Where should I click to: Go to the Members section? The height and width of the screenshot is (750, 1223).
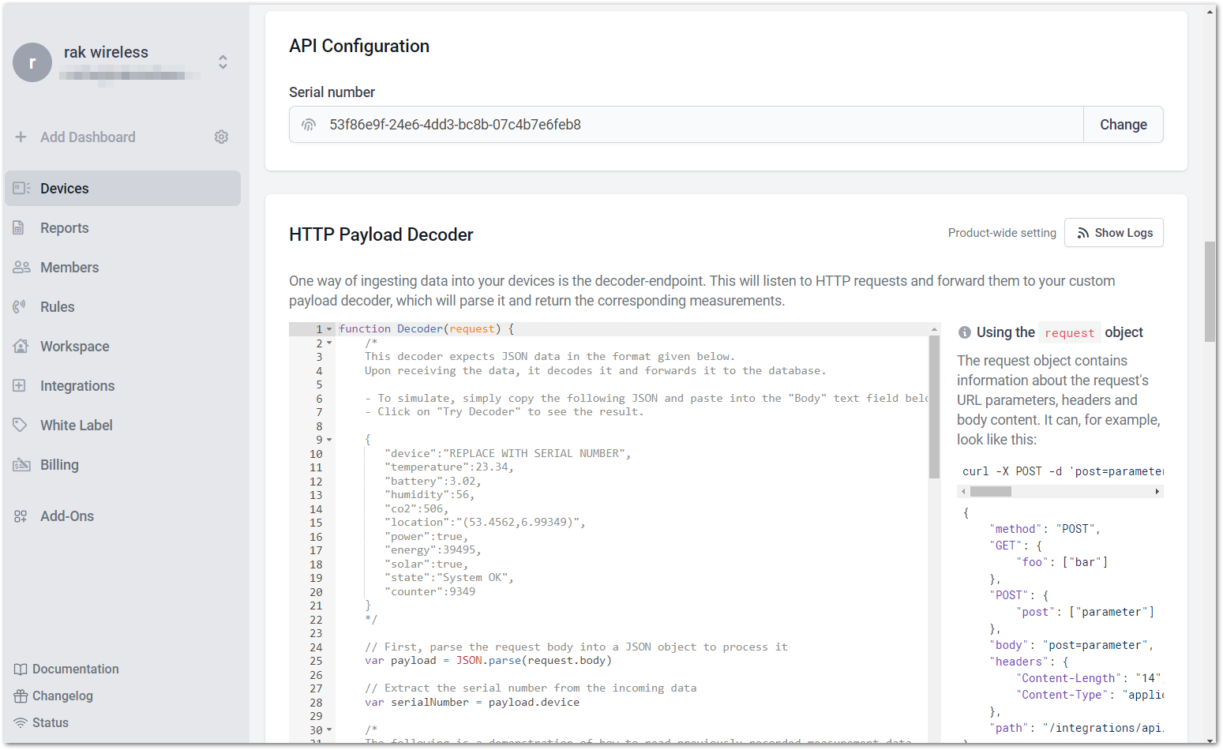[122, 267]
